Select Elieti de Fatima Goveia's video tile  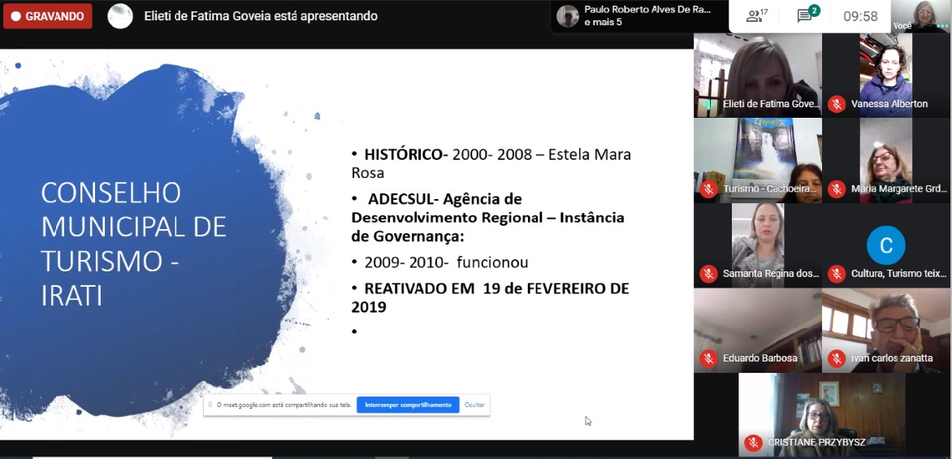click(x=758, y=75)
